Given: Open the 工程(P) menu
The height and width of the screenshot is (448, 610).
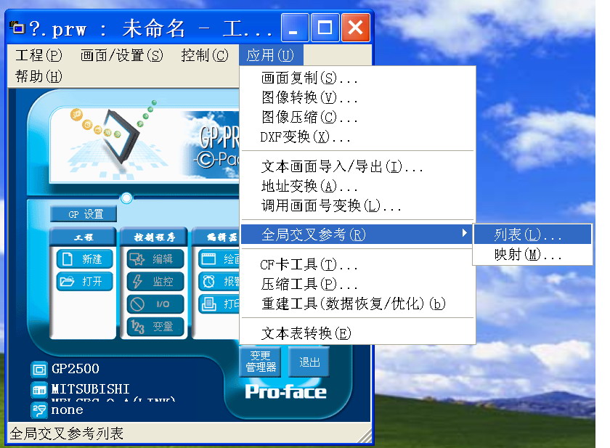Looking at the screenshot, I should click(38, 55).
